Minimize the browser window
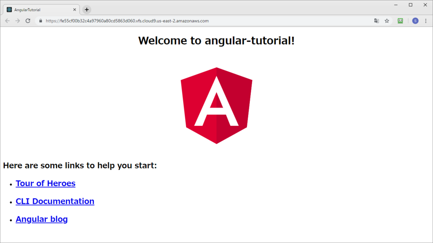 click(396, 5)
